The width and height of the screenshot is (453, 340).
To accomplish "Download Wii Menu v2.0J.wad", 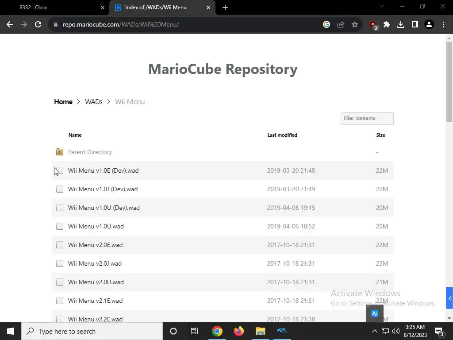I will click(x=95, y=263).
